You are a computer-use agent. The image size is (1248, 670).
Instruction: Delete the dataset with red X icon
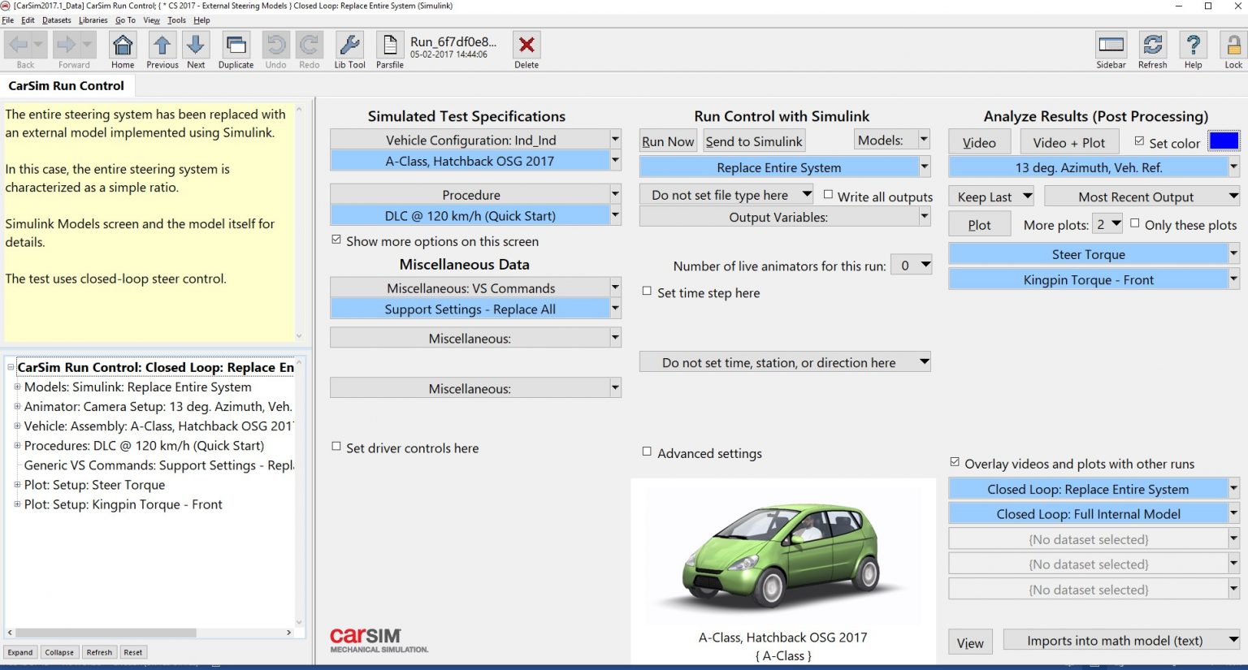pyautogui.click(x=526, y=46)
